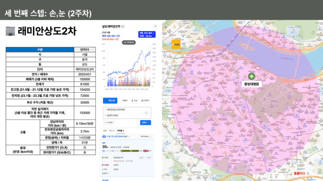Click the 2003/431 table cell
The image size is (323, 181).
point(85,74)
